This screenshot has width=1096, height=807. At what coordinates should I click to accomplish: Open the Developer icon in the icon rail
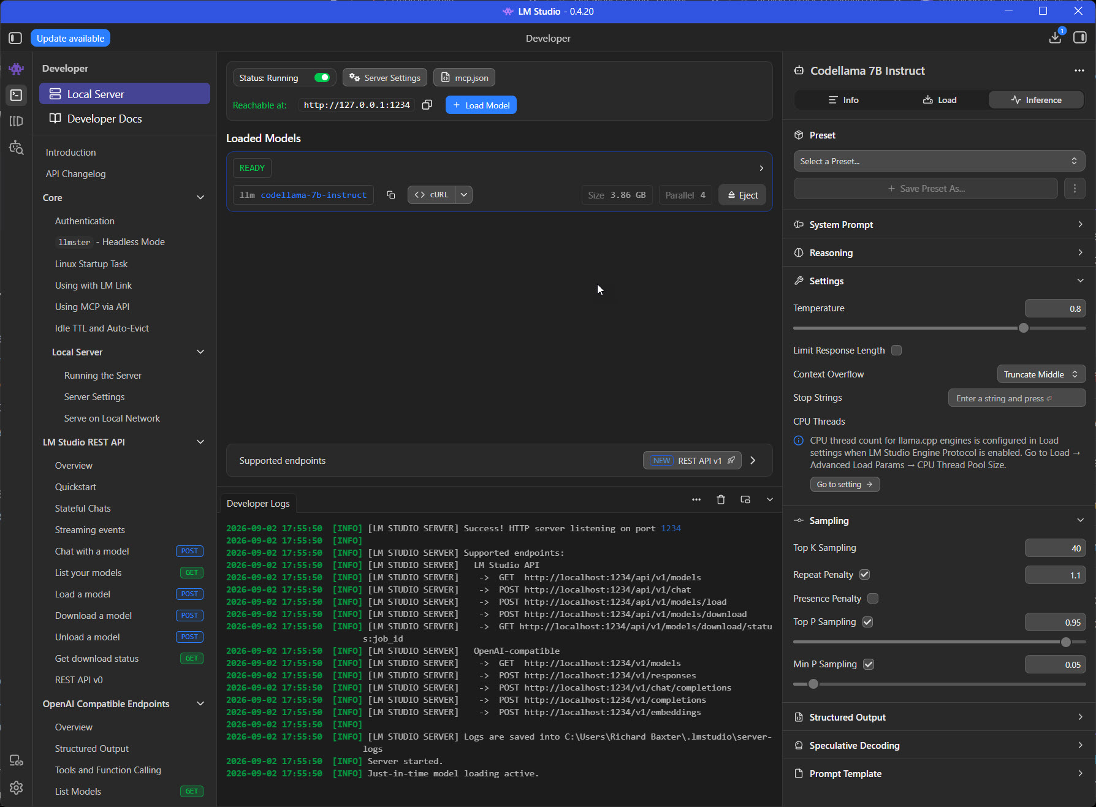coord(17,95)
